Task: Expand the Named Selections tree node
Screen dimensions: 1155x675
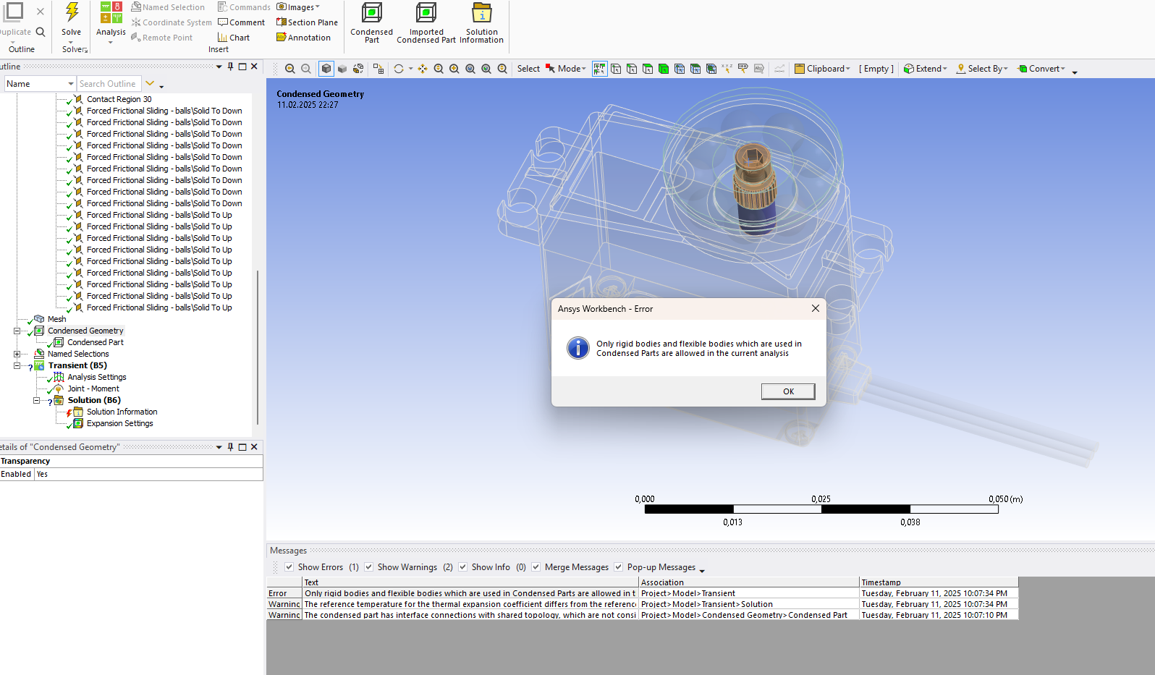Action: [x=17, y=354]
